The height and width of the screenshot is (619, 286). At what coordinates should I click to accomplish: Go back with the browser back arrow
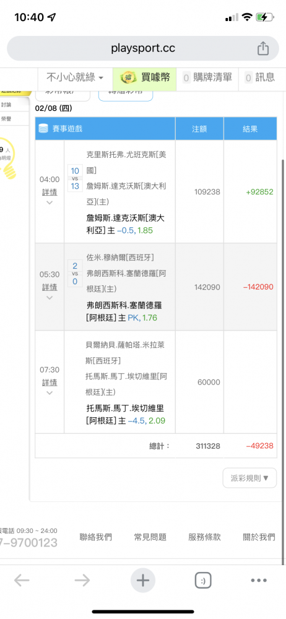(22, 581)
